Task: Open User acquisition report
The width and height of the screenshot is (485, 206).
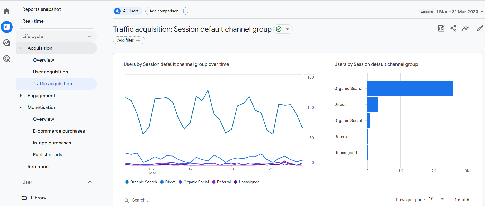Action: pos(50,72)
